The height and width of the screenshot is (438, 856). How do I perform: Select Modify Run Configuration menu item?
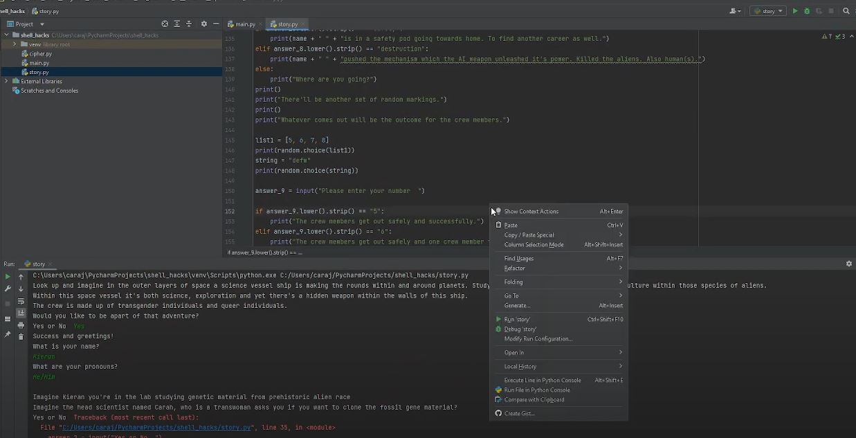click(x=559, y=338)
